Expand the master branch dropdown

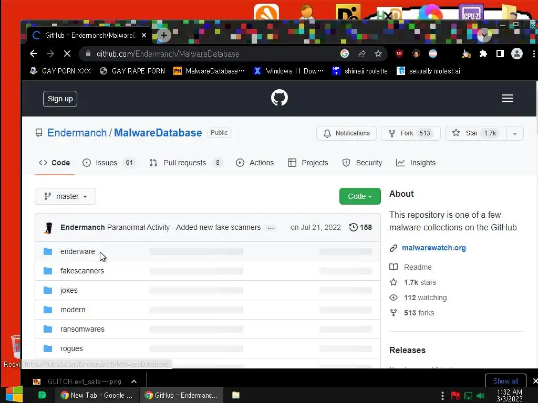65,196
